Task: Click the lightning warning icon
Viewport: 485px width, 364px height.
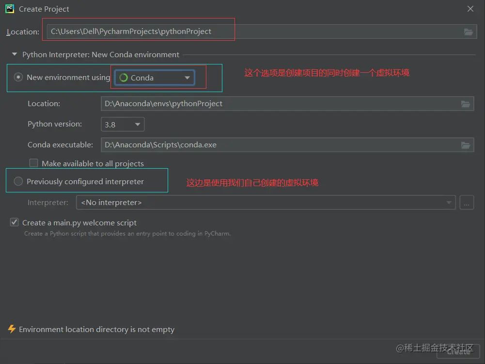Action: coord(12,329)
